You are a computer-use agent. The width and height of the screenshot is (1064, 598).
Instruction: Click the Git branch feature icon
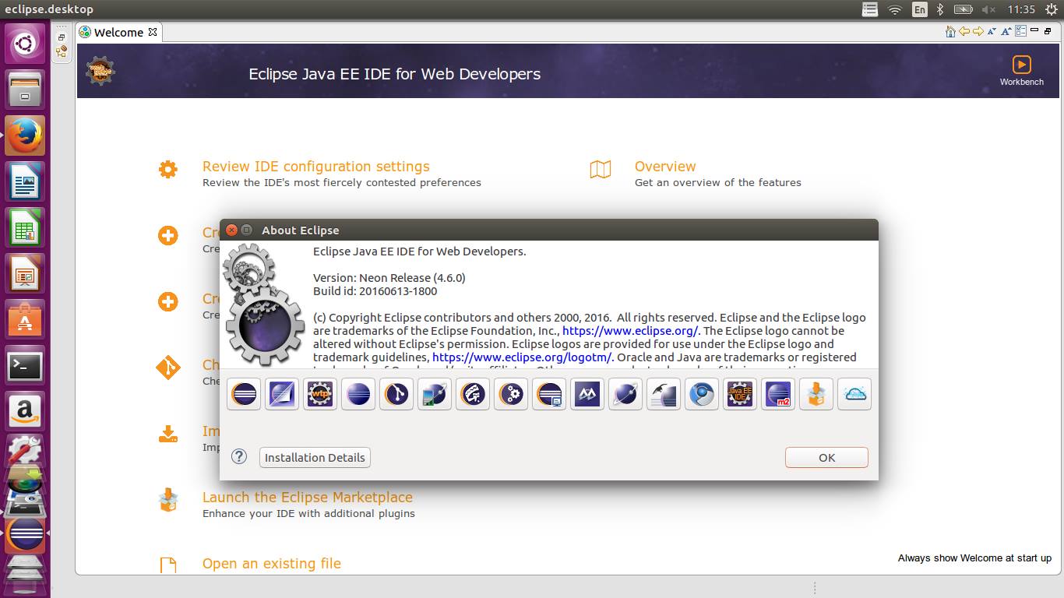(x=396, y=395)
